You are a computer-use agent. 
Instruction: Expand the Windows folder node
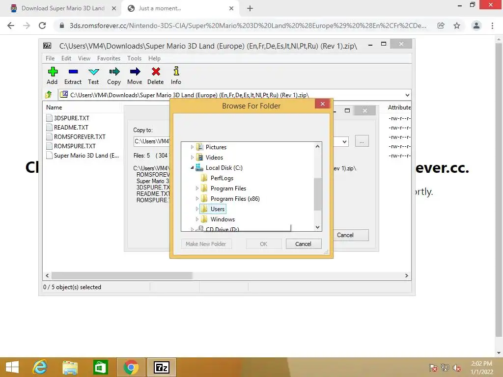197,219
